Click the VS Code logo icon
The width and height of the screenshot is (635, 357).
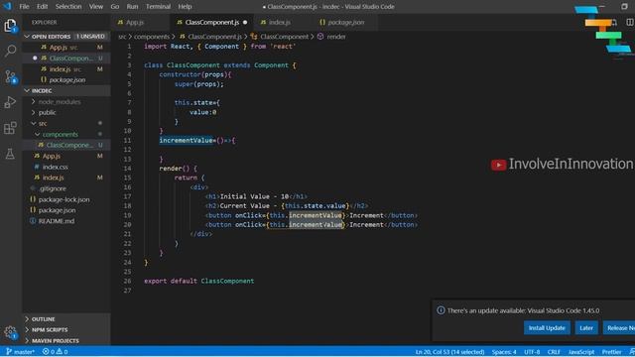point(7,6)
